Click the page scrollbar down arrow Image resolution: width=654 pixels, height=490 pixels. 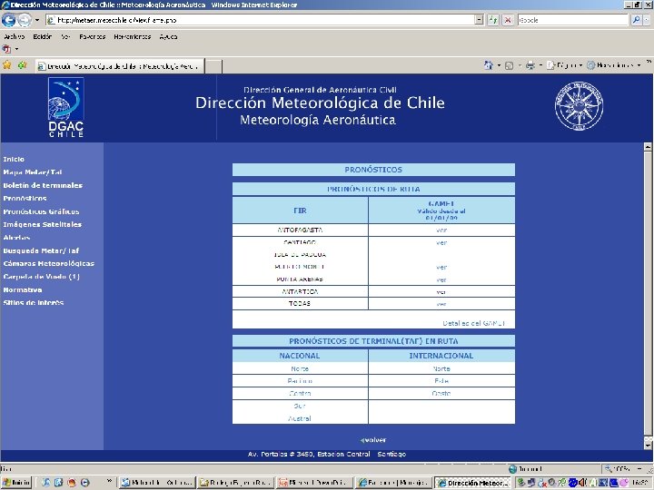648,446
